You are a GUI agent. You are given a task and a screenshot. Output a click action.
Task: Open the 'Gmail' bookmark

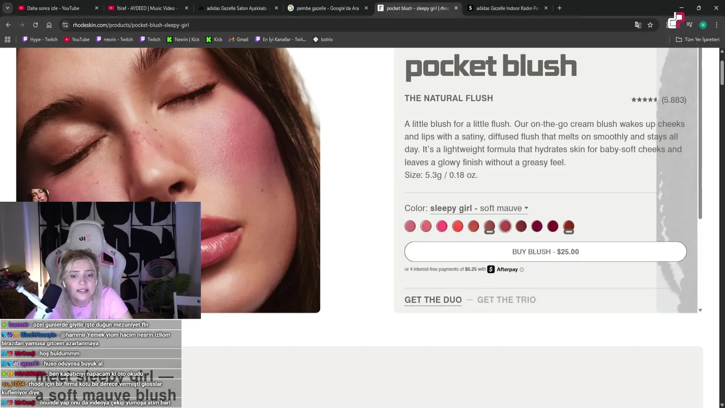pyautogui.click(x=238, y=40)
